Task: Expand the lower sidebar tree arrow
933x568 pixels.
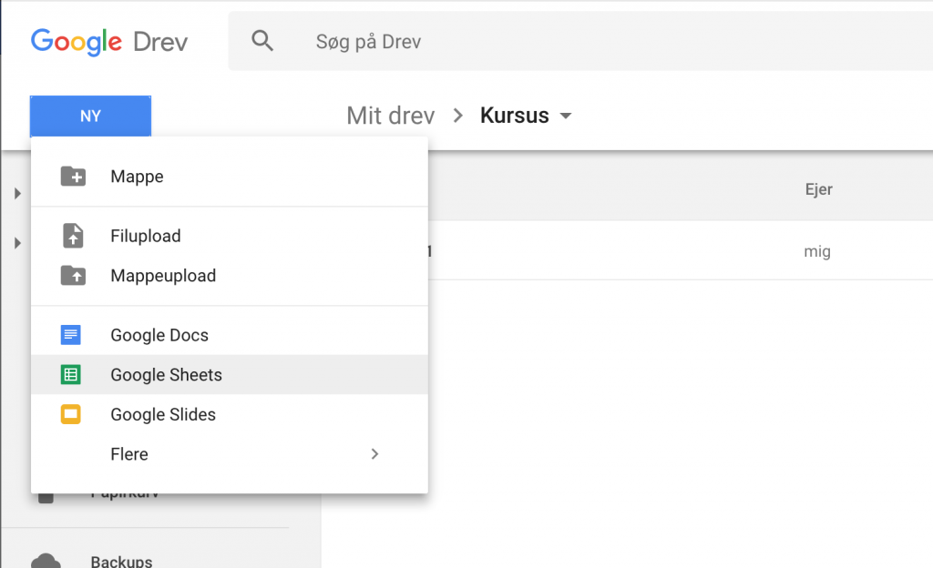Action: click(x=17, y=243)
